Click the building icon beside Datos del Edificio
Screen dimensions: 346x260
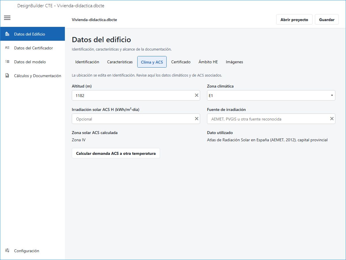[x=7, y=34]
